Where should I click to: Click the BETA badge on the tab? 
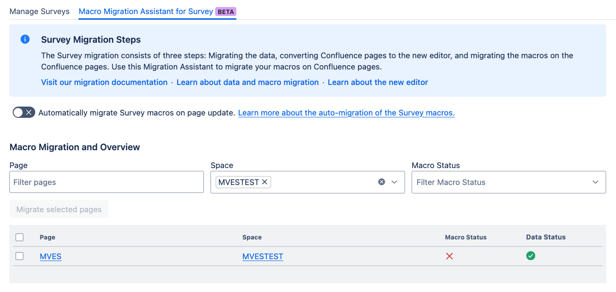[x=226, y=12]
